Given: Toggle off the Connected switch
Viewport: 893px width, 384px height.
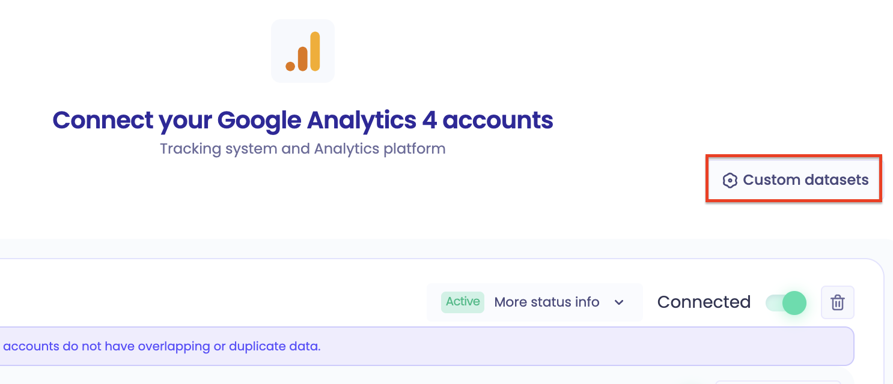Looking at the screenshot, I should point(785,302).
